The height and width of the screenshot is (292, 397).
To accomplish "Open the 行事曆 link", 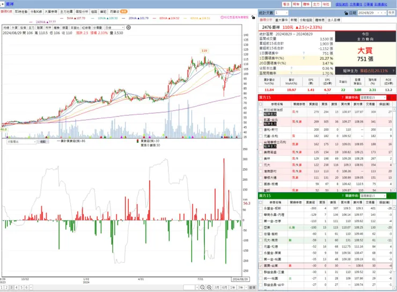I will (x=369, y=4).
